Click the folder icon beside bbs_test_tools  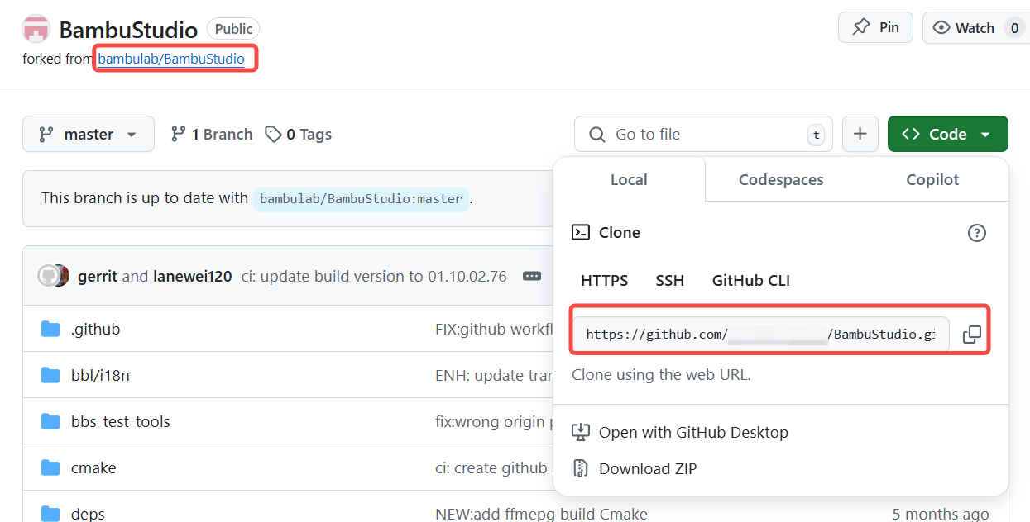[x=50, y=421]
